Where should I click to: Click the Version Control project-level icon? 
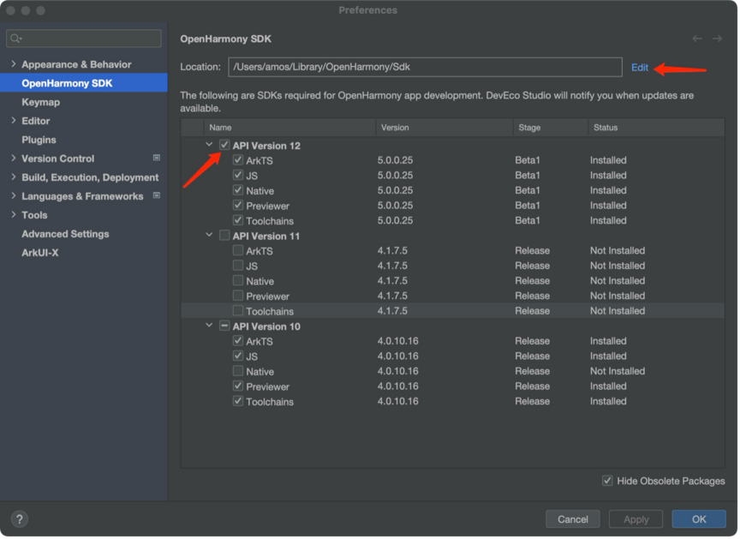(157, 159)
